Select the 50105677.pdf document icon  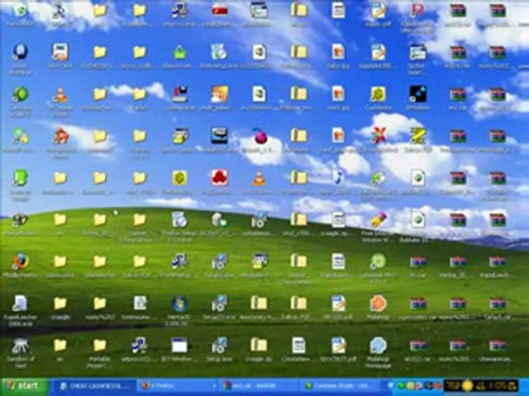pos(338,345)
